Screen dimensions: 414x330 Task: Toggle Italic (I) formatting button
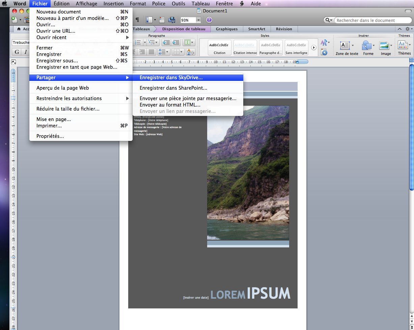pos(25,52)
